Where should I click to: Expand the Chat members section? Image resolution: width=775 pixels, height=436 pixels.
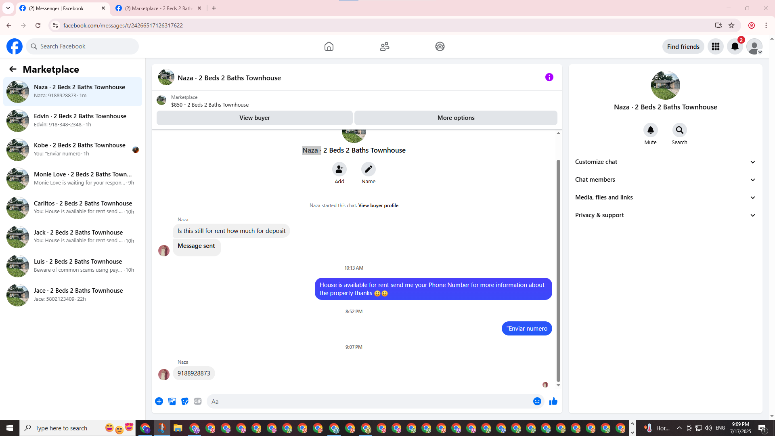tap(666, 180)
